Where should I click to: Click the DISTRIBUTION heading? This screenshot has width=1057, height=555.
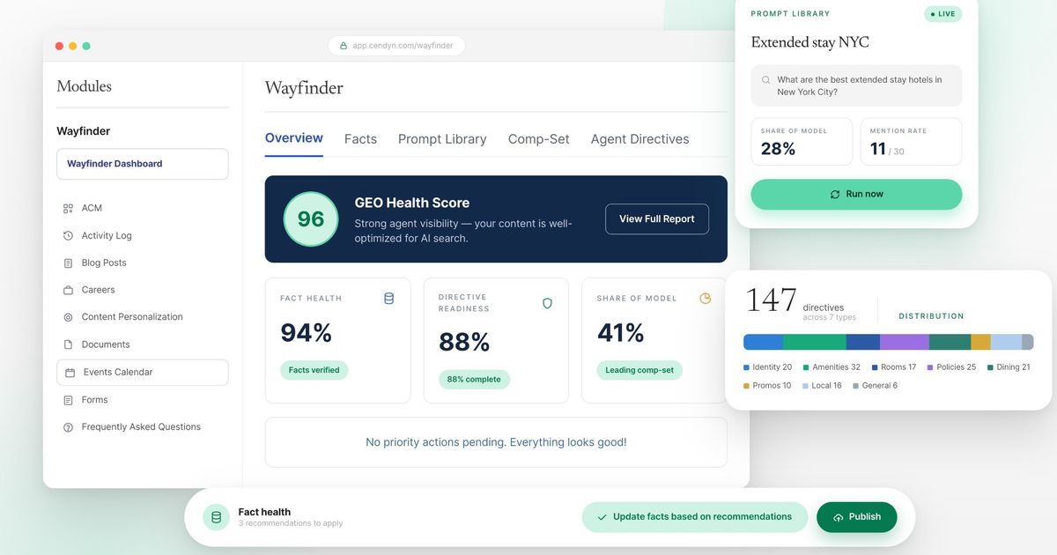coord(931,316)
